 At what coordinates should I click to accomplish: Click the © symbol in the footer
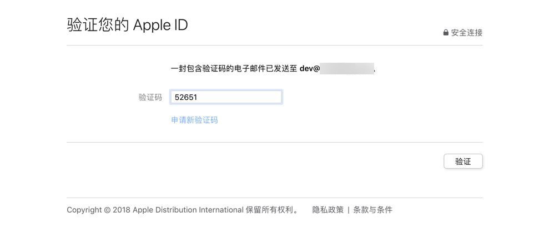click(107, 210)
